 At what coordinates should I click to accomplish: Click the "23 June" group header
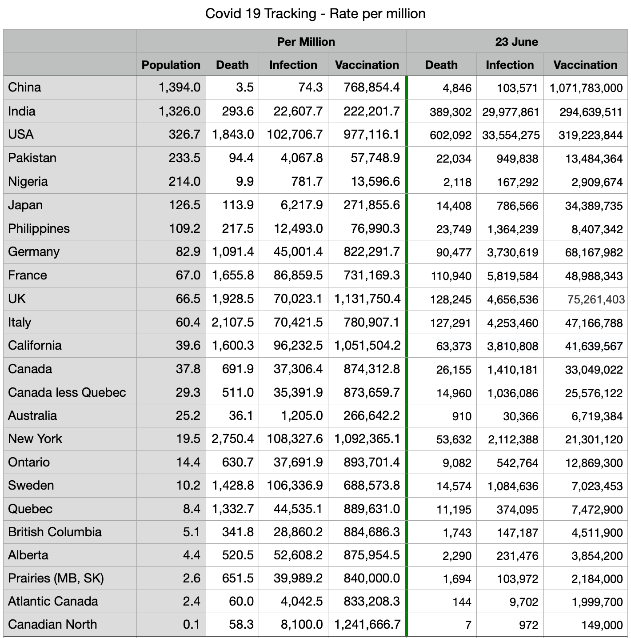516,42
